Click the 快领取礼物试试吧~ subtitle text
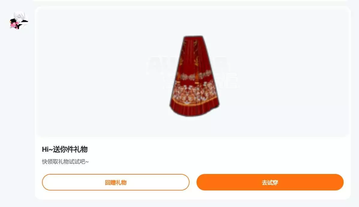Image resolution: width=359 pixels, height=207 pixels. pyautogui.click(x=65, y=162)
